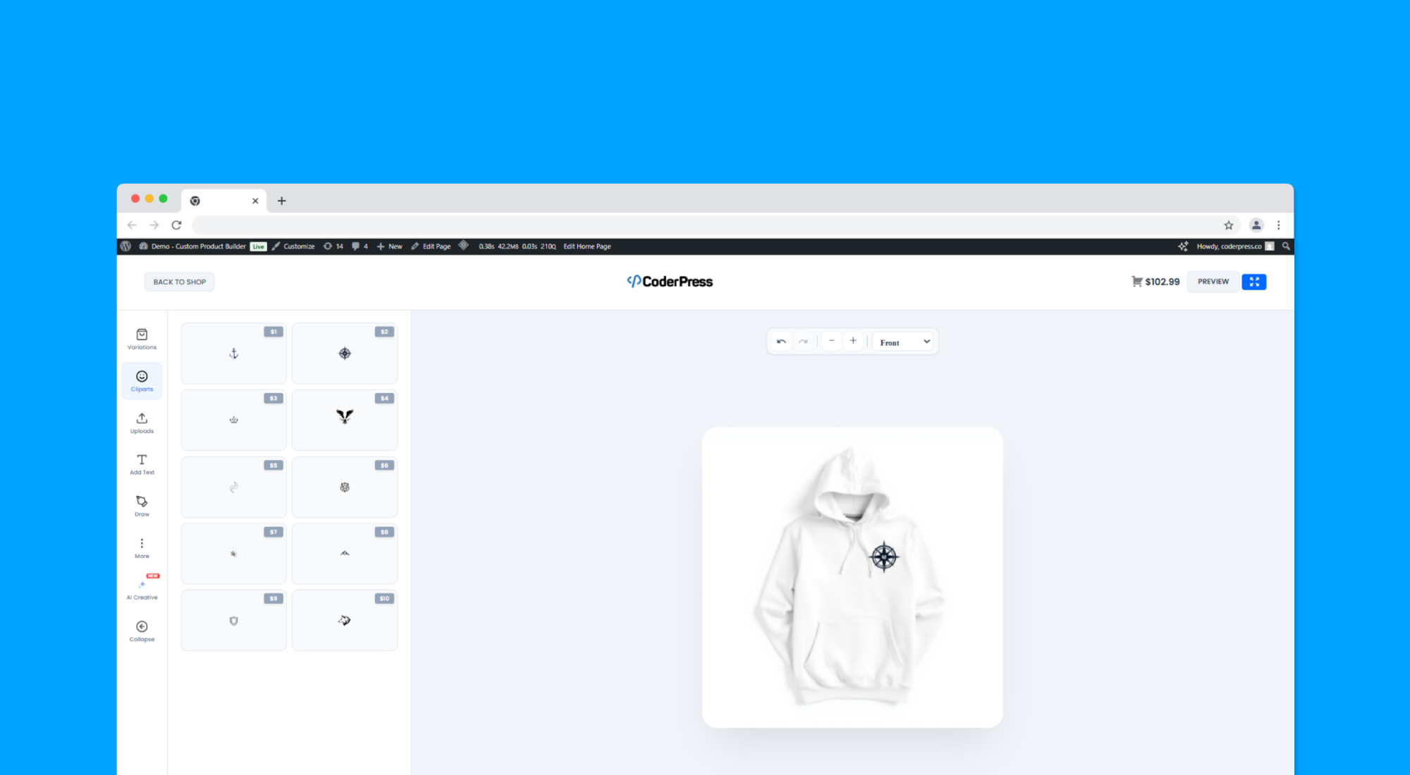The image size is (1410, 775).
Task: Click Edit Home Page link
Action: tap(587, 246)
